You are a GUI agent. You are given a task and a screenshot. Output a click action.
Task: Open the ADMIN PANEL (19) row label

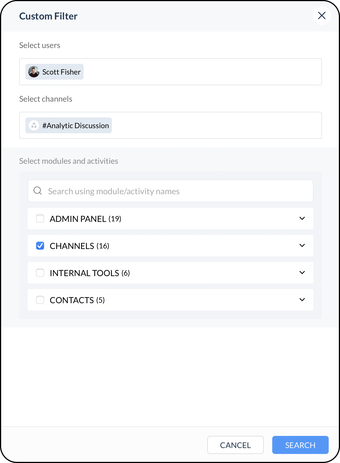(86, 219)
